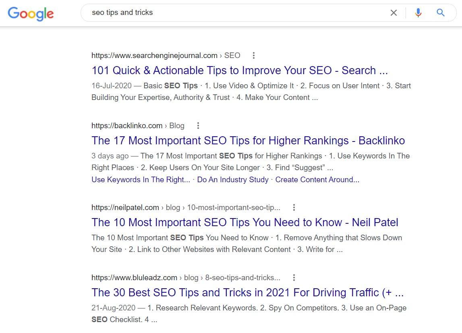Click the '21-Aug-2020' snippet date
The image size is (462, 333).
[114, 308]
